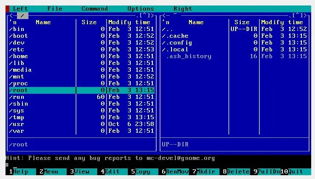Screen dimensions: 315x179
Task: Select the /boot directory
Action: point(82,36)
